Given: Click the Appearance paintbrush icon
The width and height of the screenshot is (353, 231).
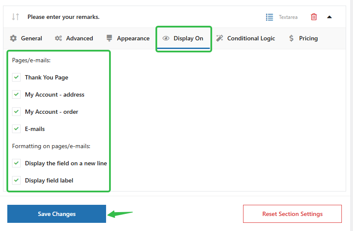Looking at the screenshot, I should tap(110, 38).
